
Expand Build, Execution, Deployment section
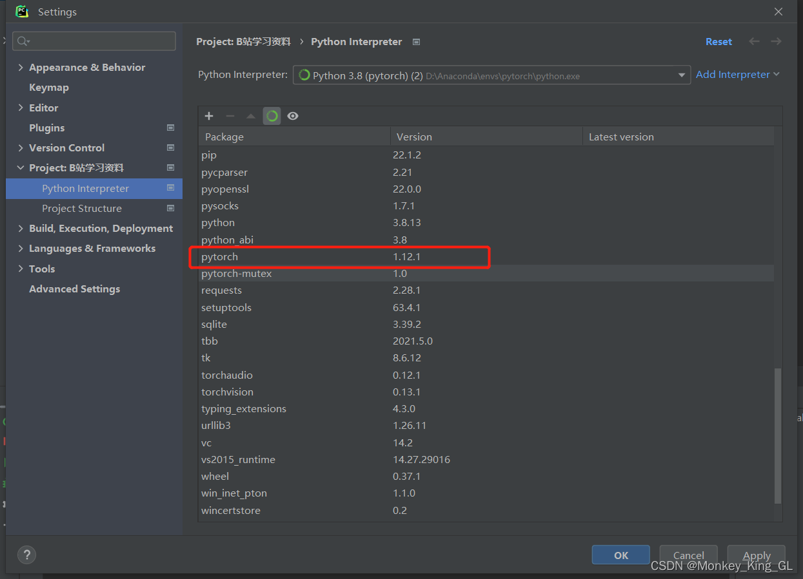click(21, 228)
